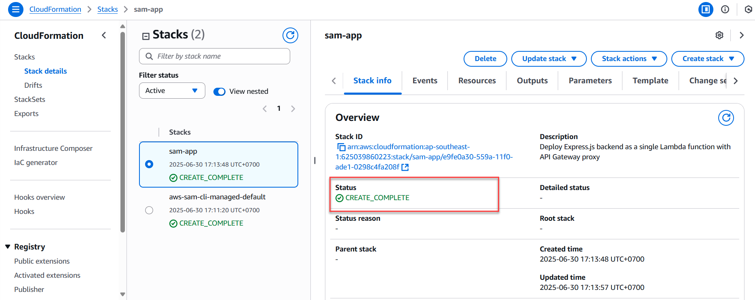Viewport: 755px width, 300px height.
Task: Refresh the Overview panel
Action: tap(726, 118)
